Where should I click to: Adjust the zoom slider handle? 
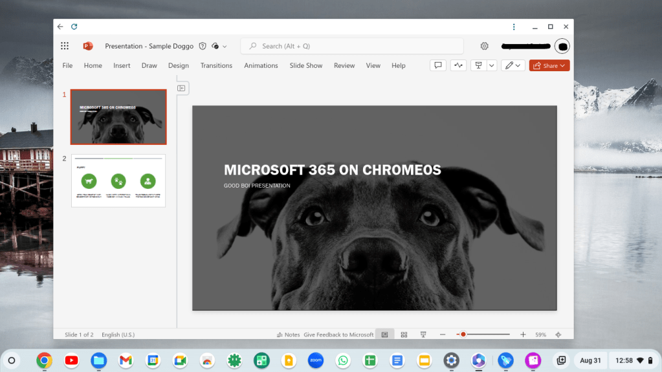tap(463, 334)
